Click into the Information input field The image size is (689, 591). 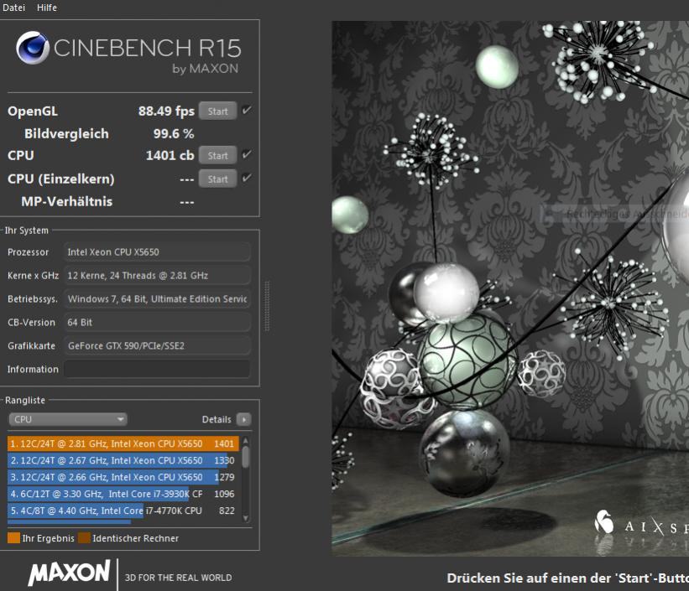[157, 369]
